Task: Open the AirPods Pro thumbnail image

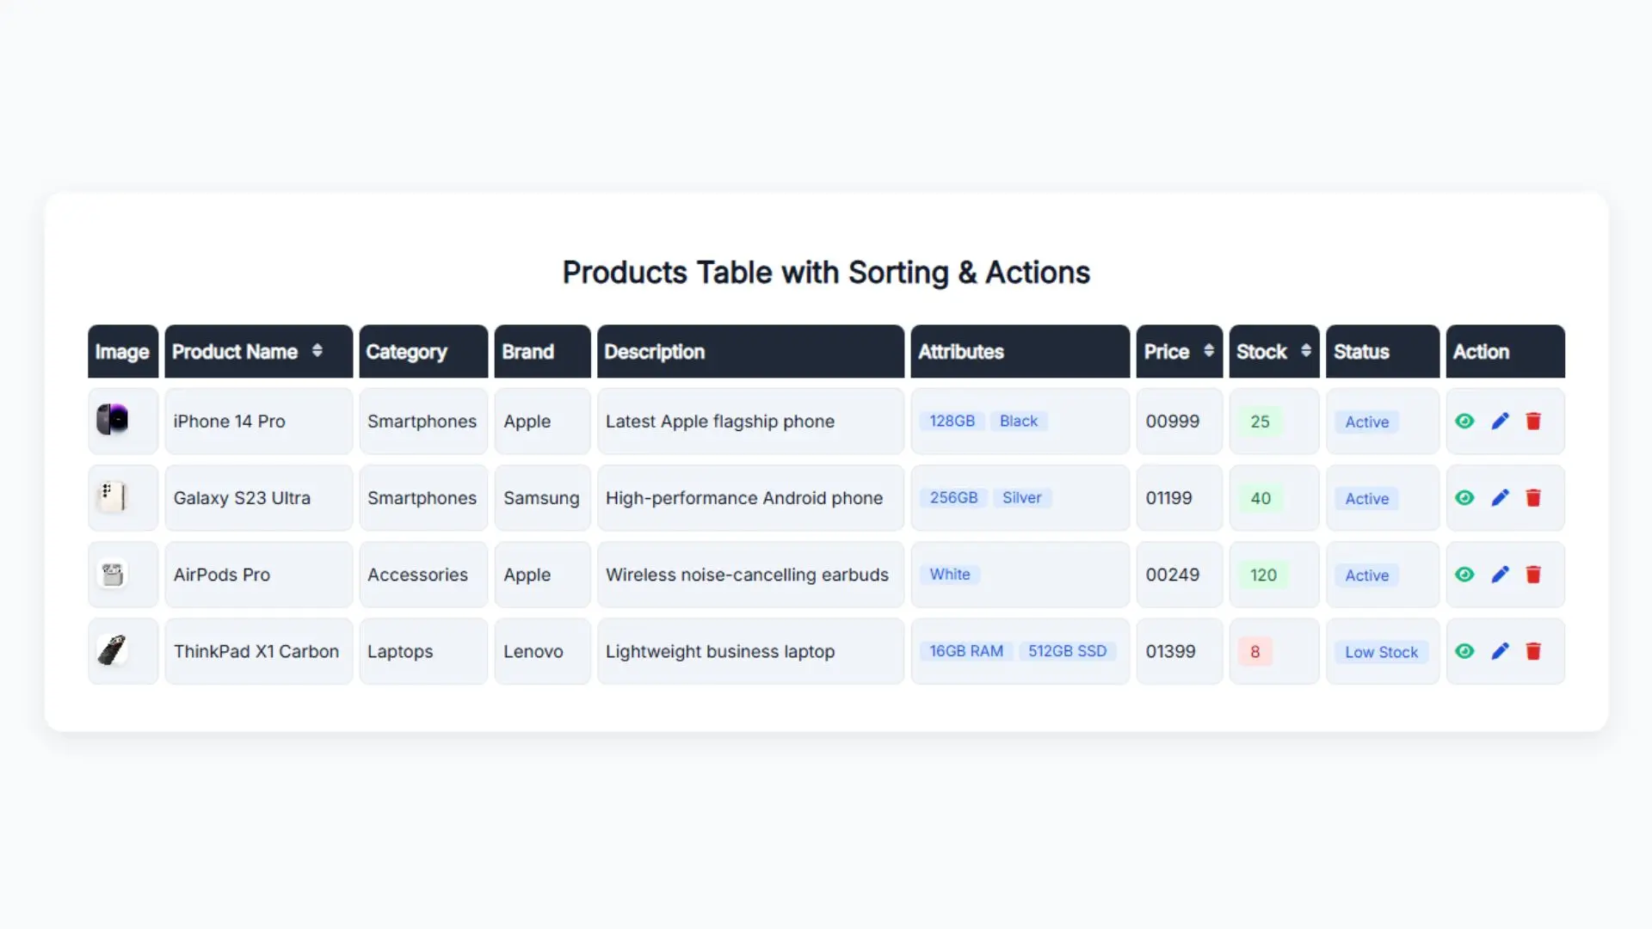Action: pyautogui.click(x=112, y=574)
